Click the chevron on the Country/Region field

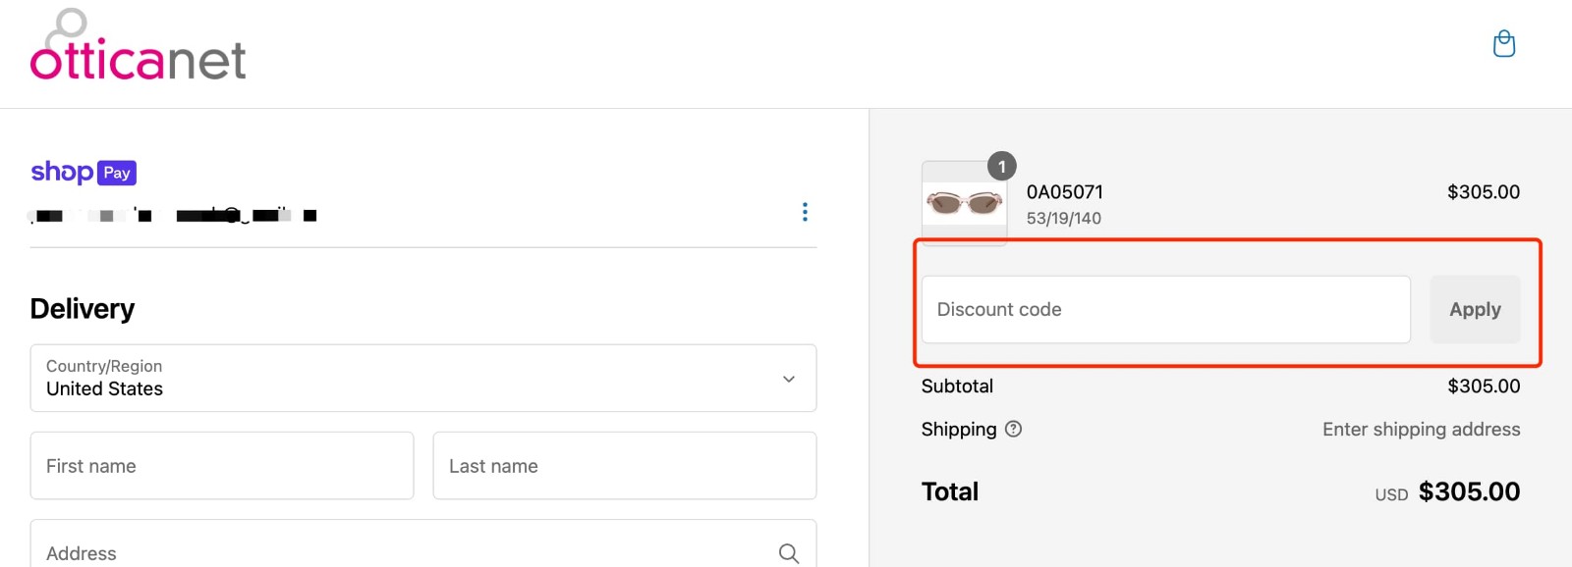click(787, 379)
